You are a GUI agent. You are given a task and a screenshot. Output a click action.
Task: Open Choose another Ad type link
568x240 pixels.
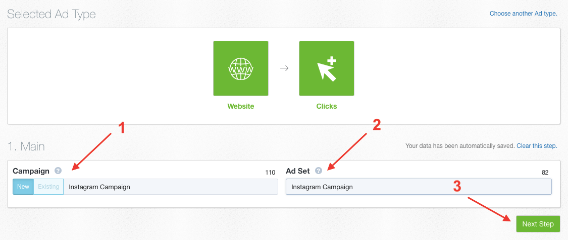tap(524, 14)
